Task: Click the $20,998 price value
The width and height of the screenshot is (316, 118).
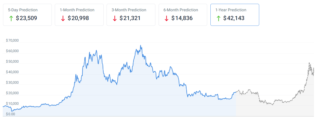Action: pyautogui.click(x=78, y=18)
